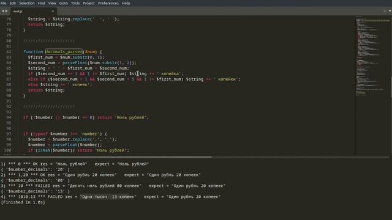This screenshot has width=392, height=220.
Task: Open the Help menu
Action: 126,3
